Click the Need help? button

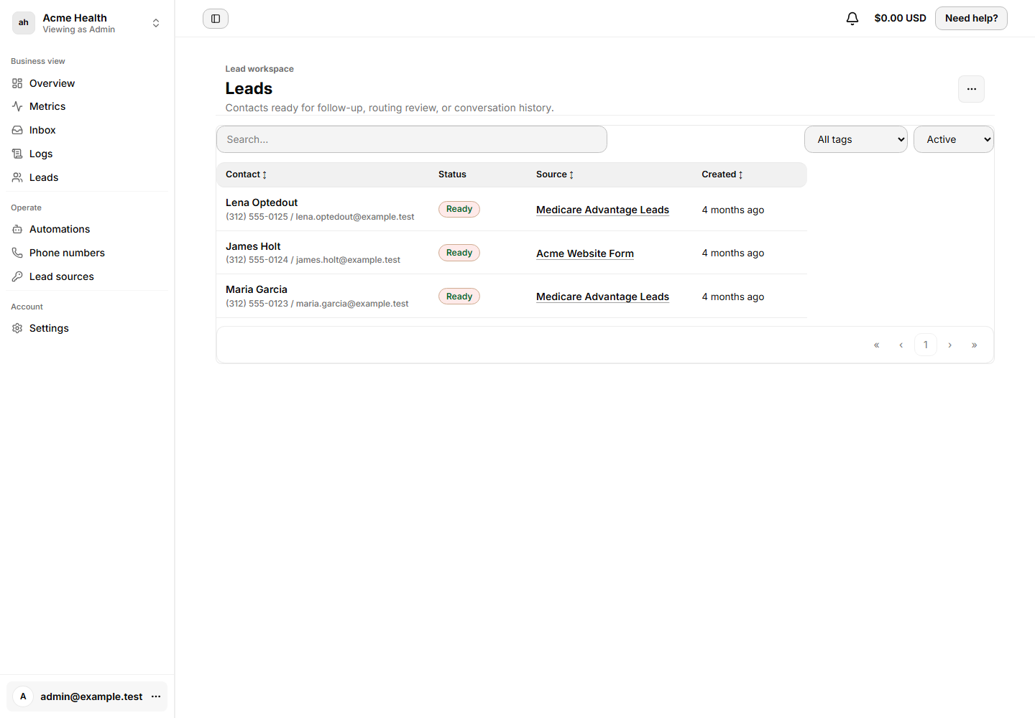point(971,19)
